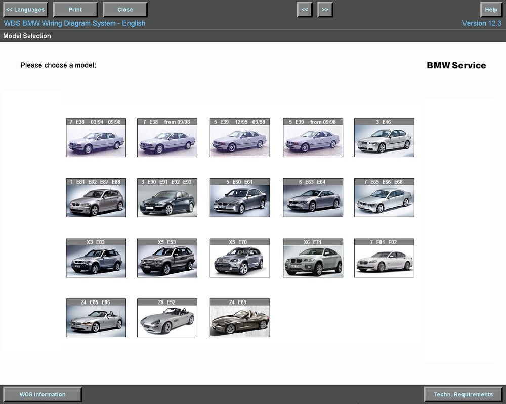This screenshot has width=506, height=404.
Task: Select the 5 E60 E61 model
Action: coord(240,198)
